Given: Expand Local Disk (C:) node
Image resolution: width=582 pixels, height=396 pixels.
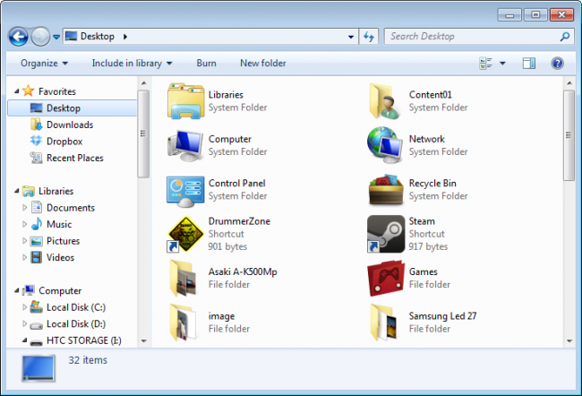Looking at the screenshot, I should (24, 307).
